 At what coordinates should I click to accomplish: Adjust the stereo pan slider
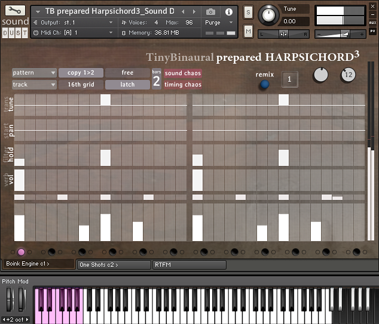(284, 34)
